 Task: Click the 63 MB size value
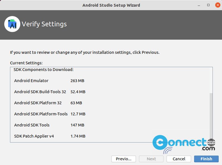tap(76, 103)
